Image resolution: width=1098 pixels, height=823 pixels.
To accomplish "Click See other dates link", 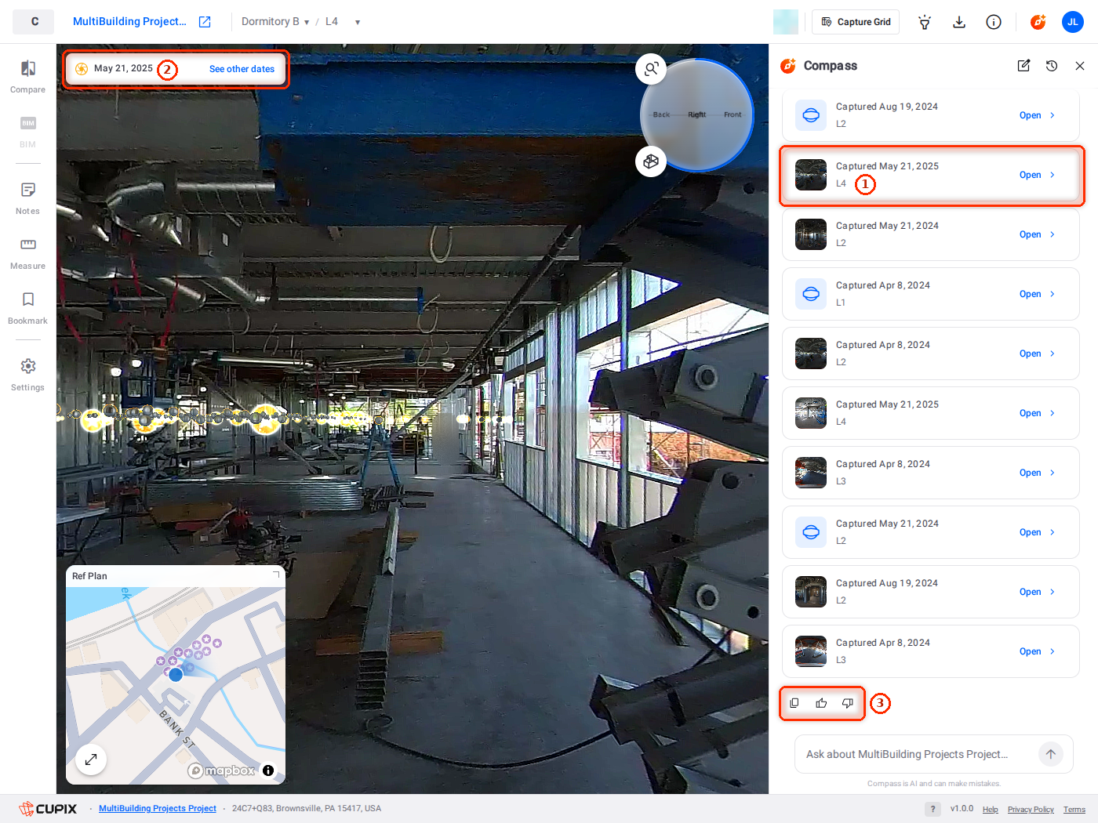I will [242, 69].
